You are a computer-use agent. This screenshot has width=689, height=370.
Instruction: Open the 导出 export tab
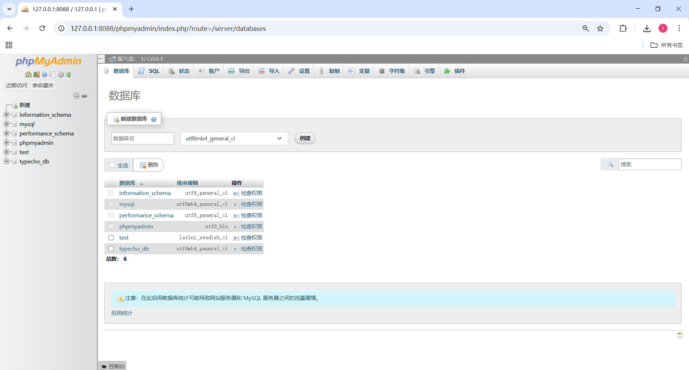click(239, 71)
